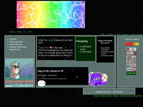Click 'dizziful bliss - lemon demon' text
The image size is (143, 107).
point(47,75)
